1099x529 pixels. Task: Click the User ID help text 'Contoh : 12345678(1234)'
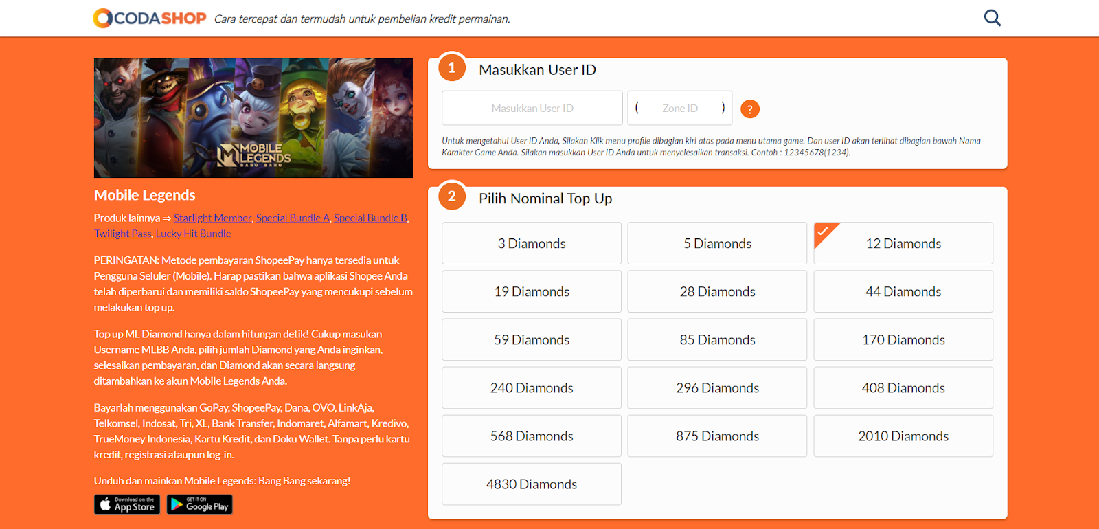pos(801,153)
